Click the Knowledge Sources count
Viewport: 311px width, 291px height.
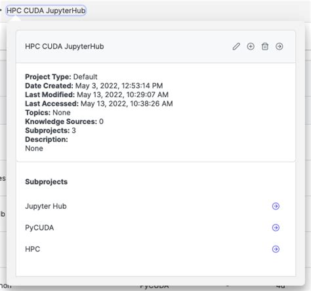(x=101, y=122)
